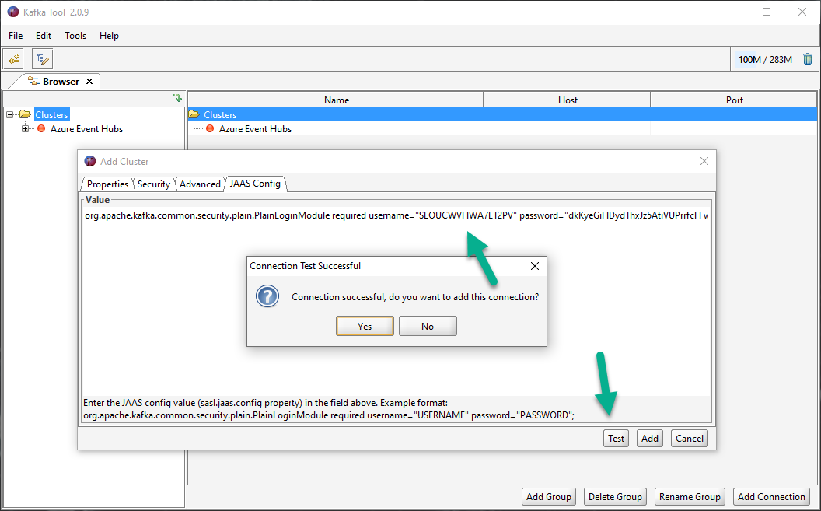Click the Add button in Add Cluster
The height and width of the screenshot is (511, 821).
coord(650,438)
